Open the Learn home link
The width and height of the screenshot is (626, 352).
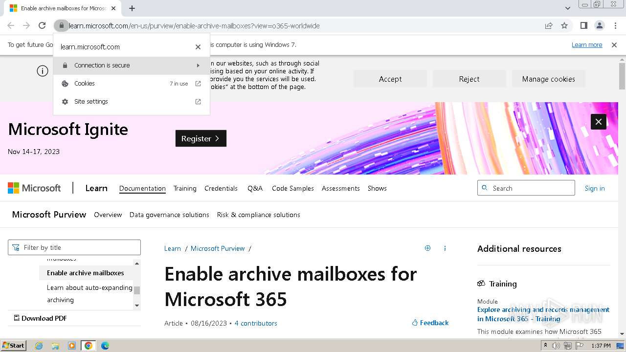(x=96, y=188)
